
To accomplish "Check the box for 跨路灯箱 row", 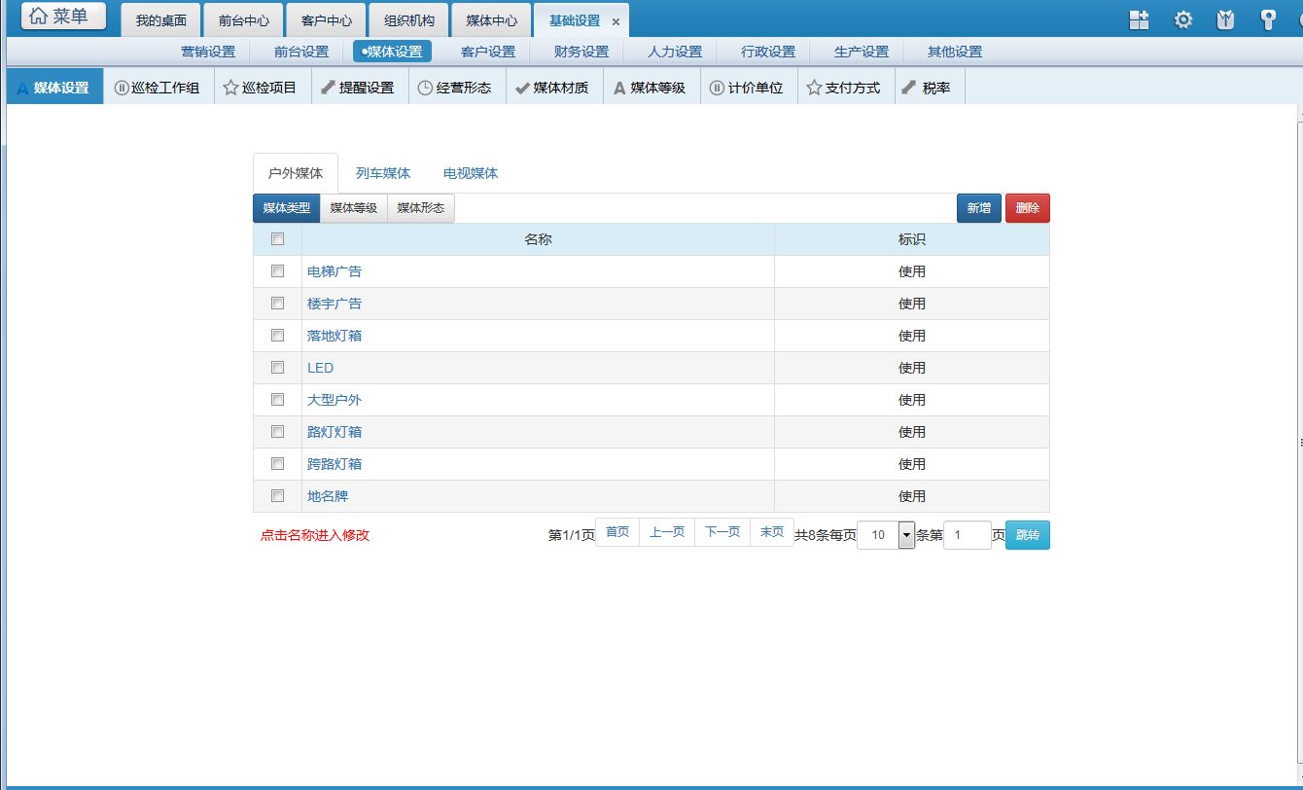I will (x=277, y=463).
